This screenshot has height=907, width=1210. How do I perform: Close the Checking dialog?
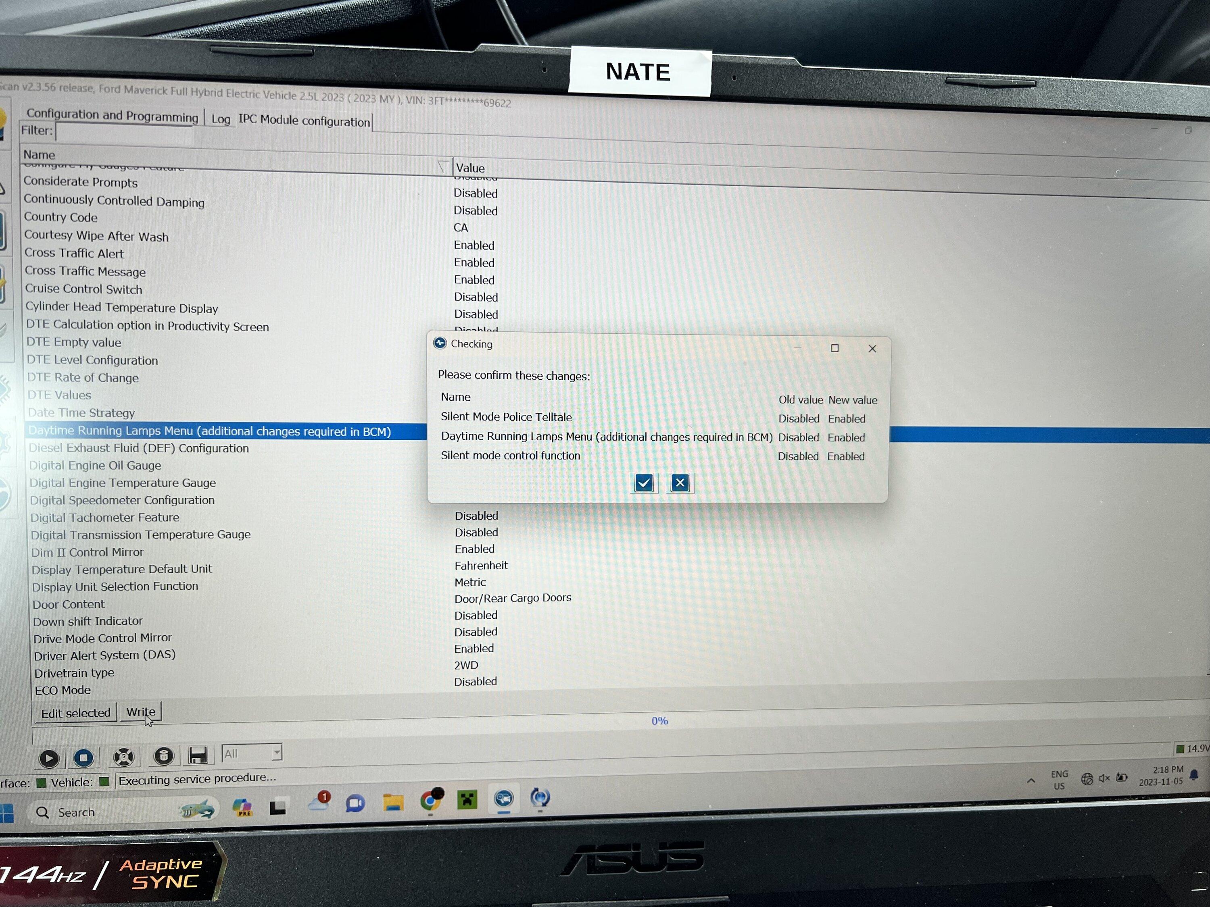872,348
